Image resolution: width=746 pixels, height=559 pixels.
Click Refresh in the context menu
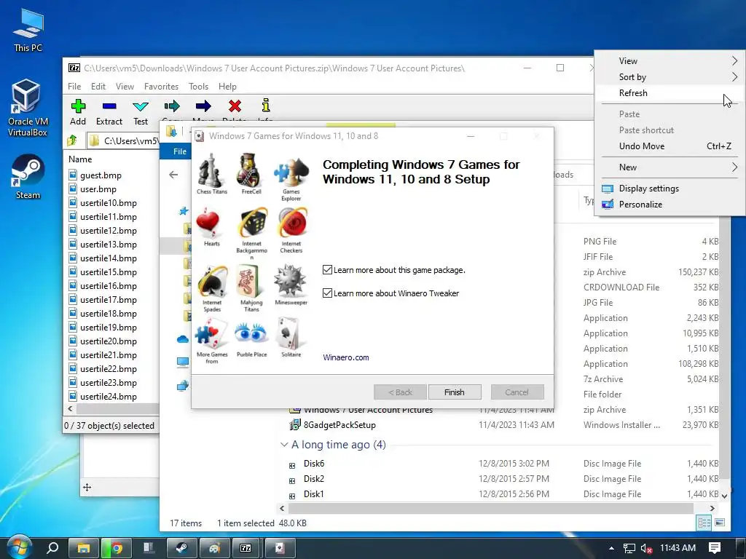pos(670,93)
